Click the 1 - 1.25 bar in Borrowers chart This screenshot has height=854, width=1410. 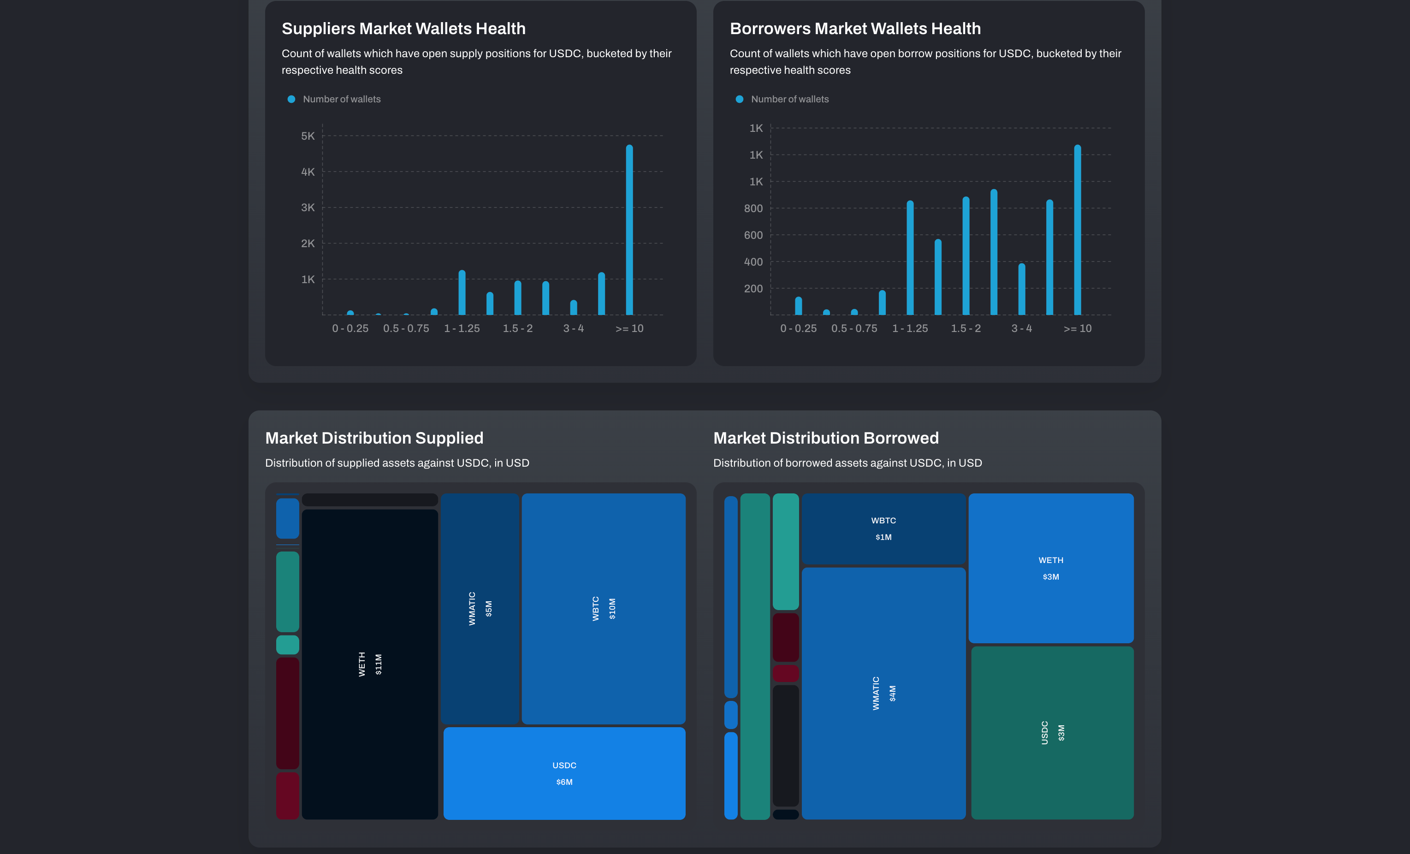[x=910, y=258]
